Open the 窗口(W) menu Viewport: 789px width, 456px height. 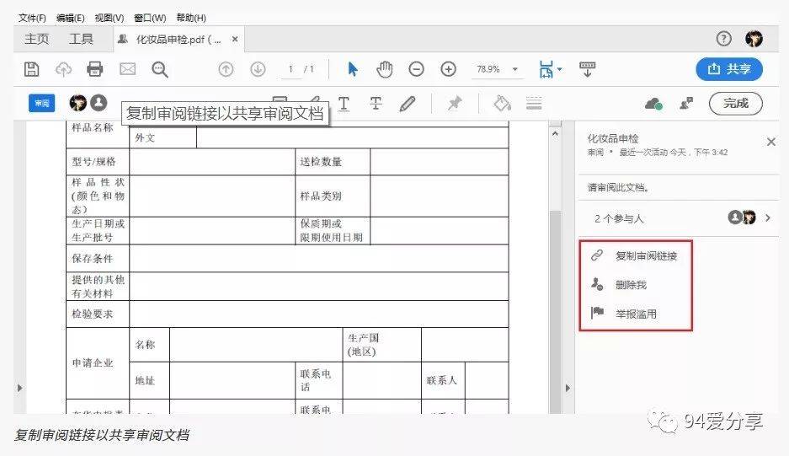[150, 19]
